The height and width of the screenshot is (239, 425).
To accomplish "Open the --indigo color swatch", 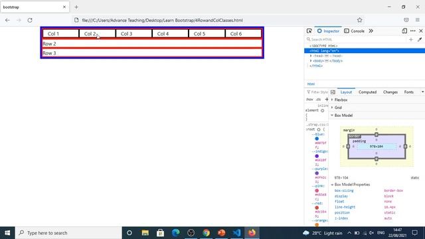I will point(317,156).
